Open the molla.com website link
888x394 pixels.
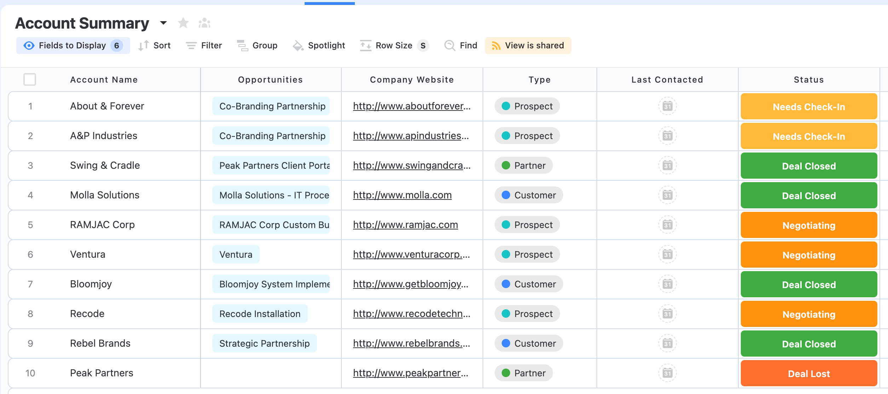402,195
